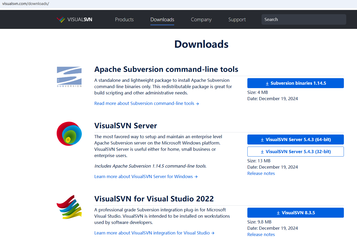Click the VisualSVN for Visual Studio logo
The width and height of the screenshot is (357, 241).
click(x=69, y=207)
